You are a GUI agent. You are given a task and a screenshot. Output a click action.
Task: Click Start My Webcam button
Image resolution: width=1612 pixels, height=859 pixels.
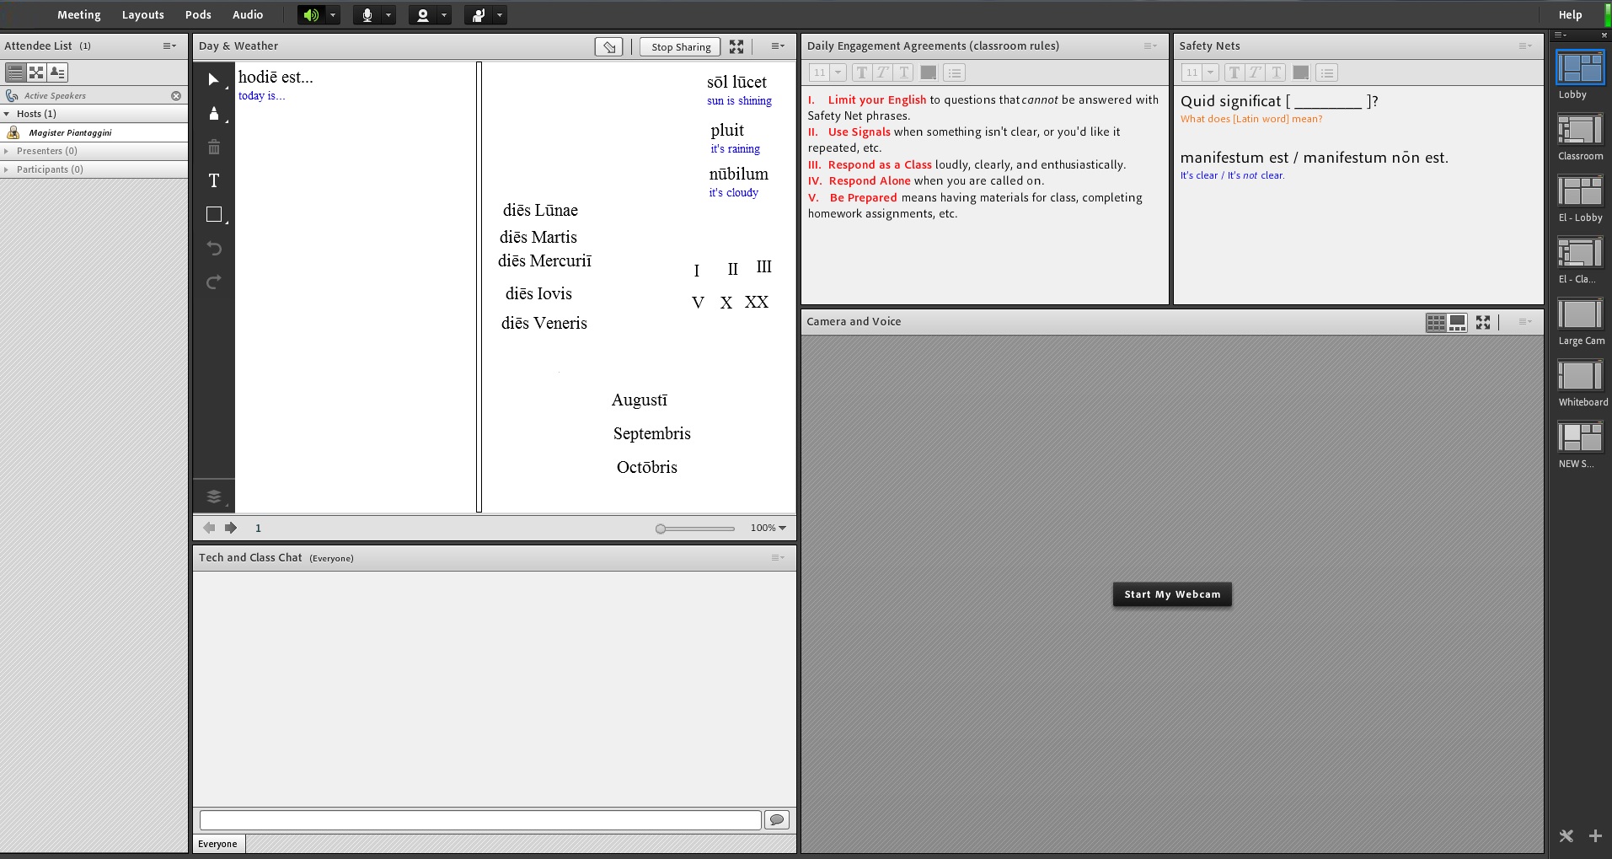(x=1171, y=594)
